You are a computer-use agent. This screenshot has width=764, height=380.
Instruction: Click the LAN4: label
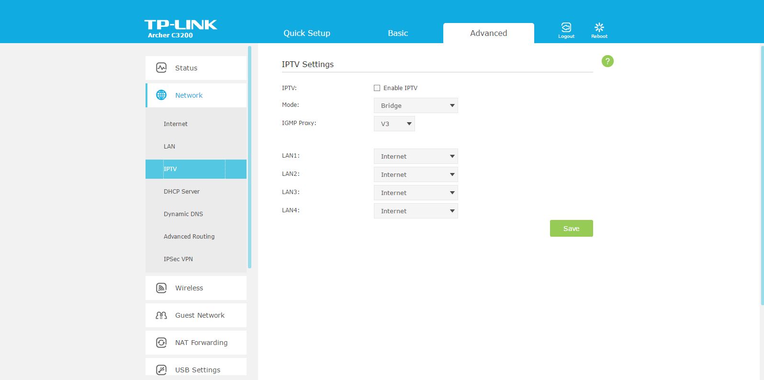pyautogui.click(x=291, y=210)
